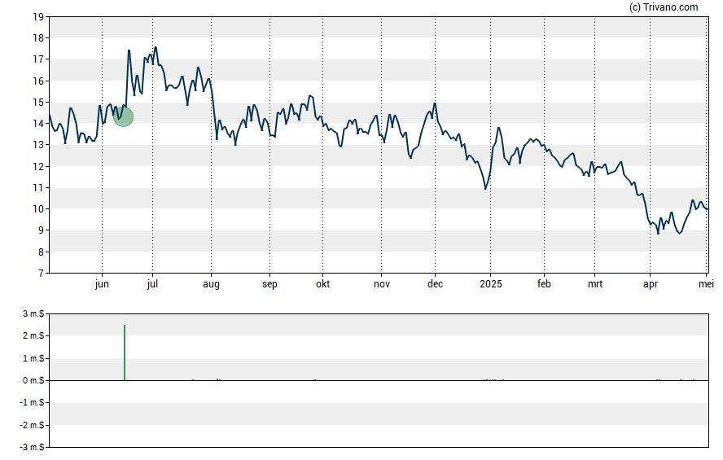Click the price axis value 10
The width and height of the screenshot is (723, 460).
(38, 209)
